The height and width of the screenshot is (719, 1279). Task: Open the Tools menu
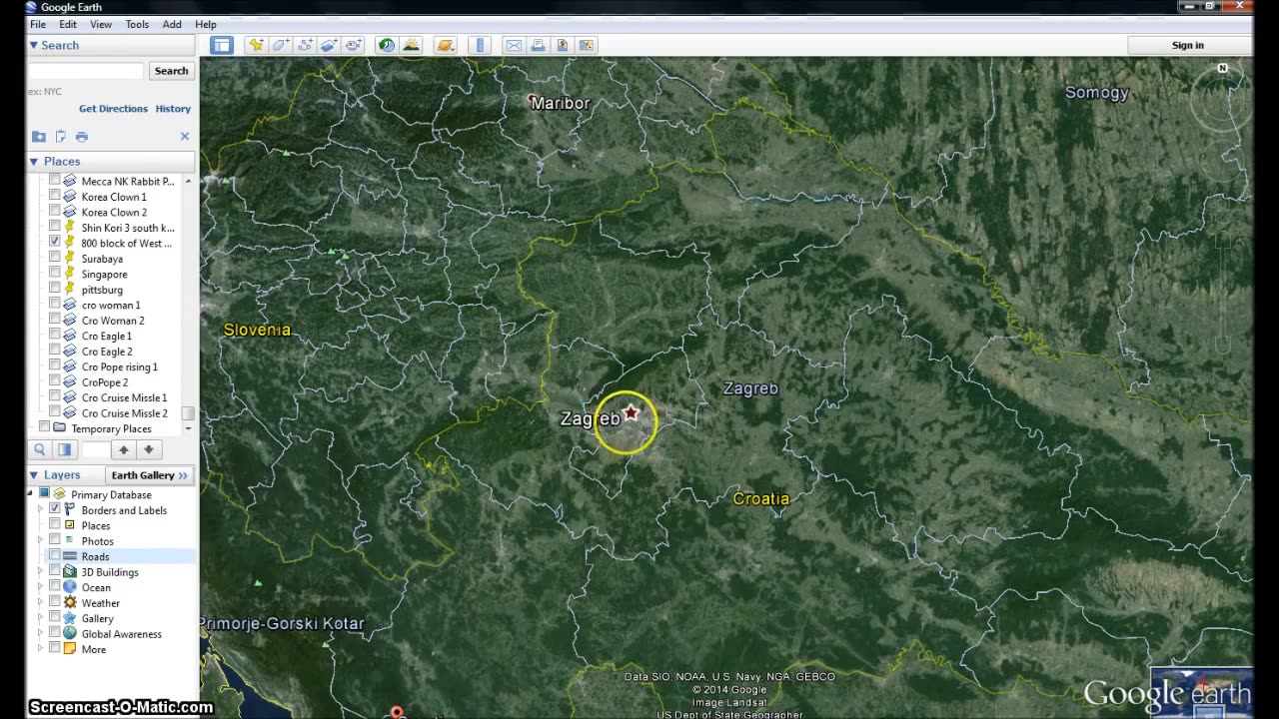[x=137, y=24]
